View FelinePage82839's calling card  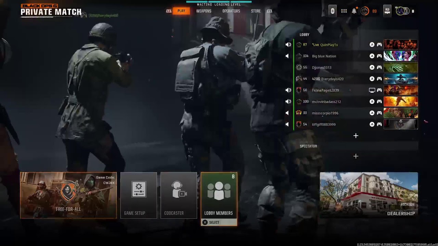(x=401, y=90)
